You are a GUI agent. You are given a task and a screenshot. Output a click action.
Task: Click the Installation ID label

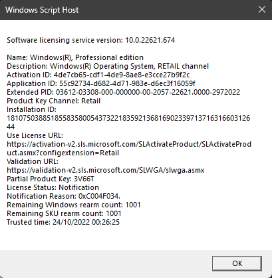pos(31,109)
